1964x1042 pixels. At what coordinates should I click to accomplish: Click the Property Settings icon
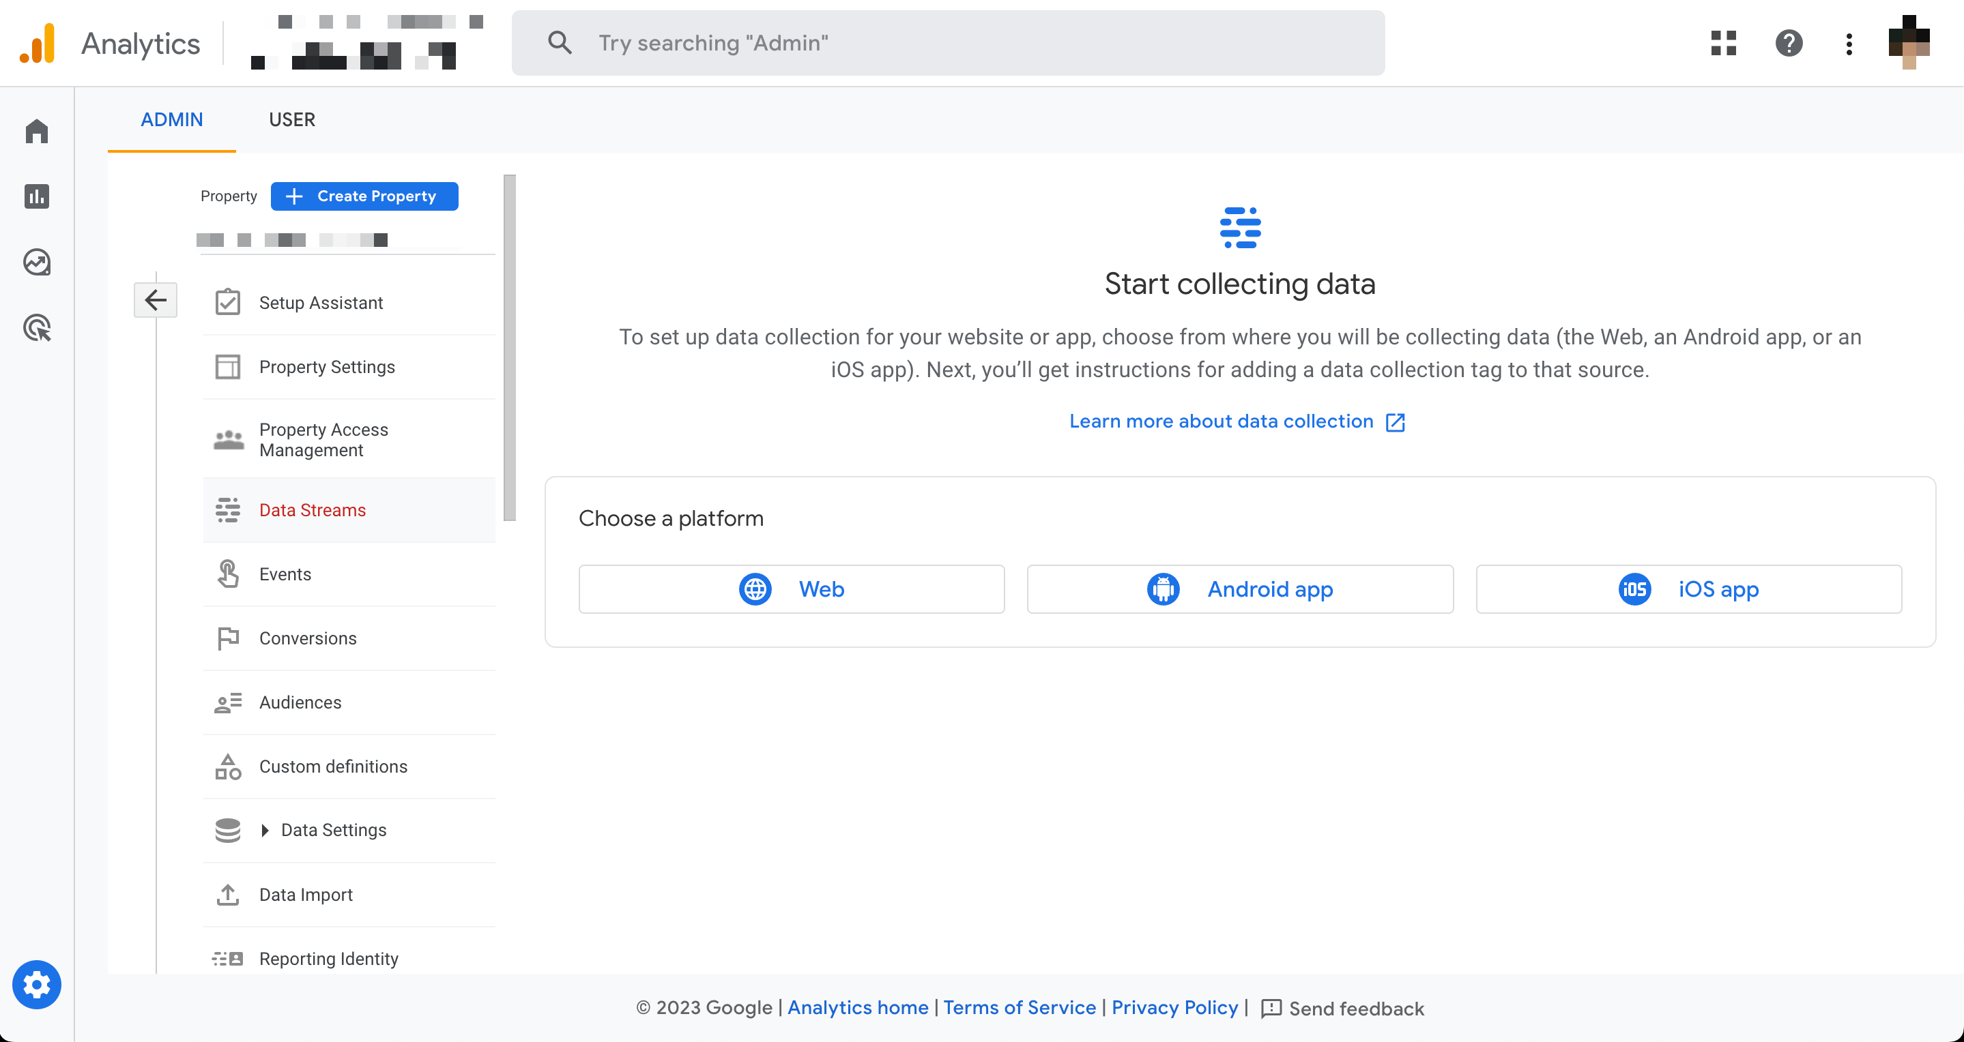(229, 368)
